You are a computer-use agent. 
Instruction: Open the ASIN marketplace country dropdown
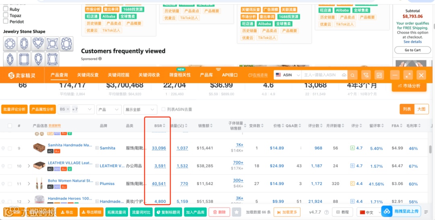pyautogui.click(x=288, y=75)
